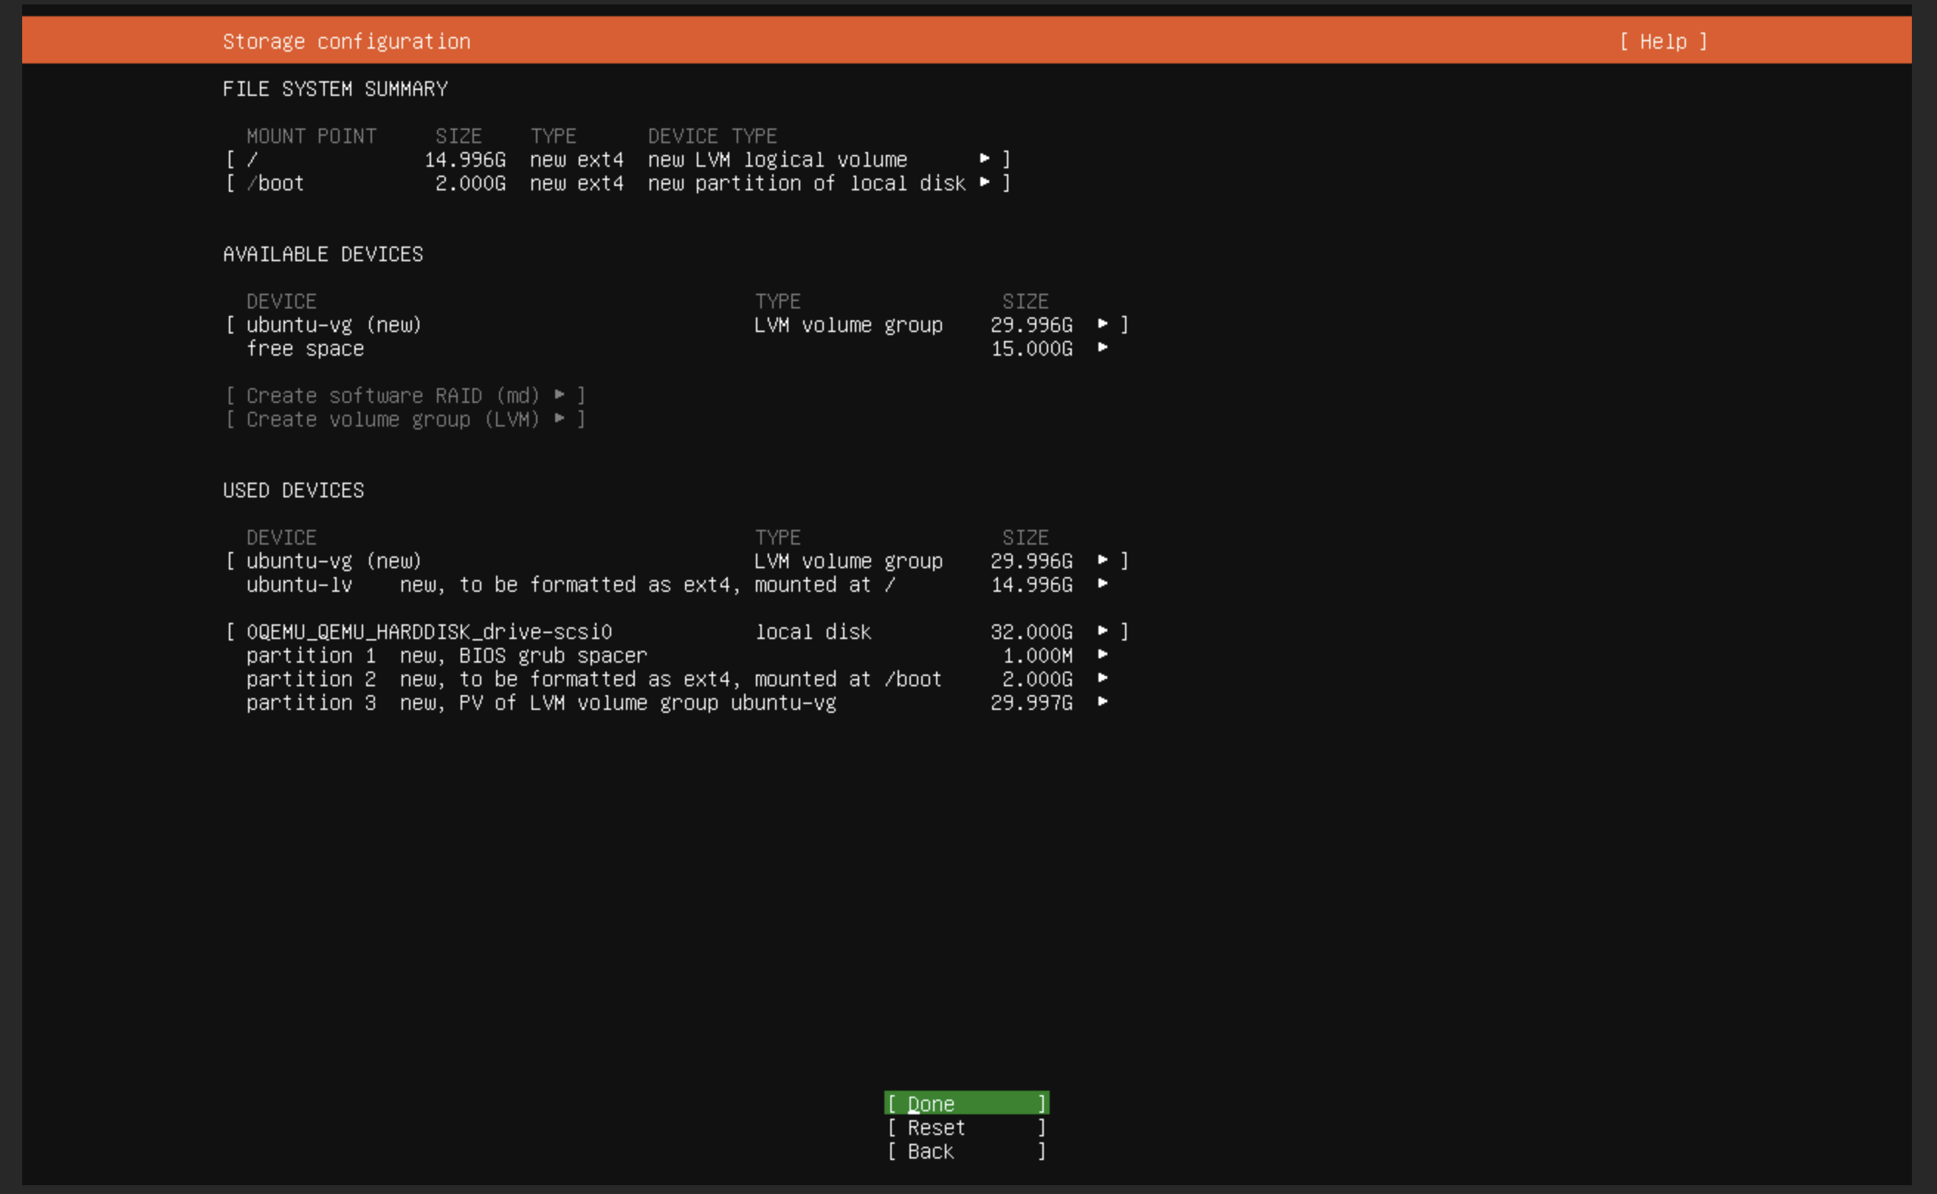The image size is (1937, 1194).
Task: Open the arrow for the QEMU local disk 32.000G
Action: click(1103, 631)
